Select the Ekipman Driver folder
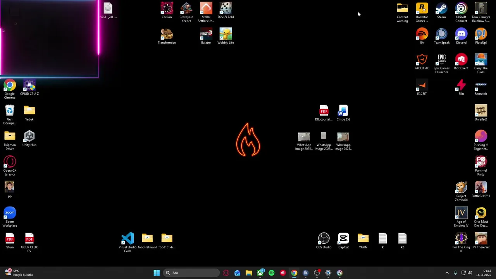This screenshot has width=496, height=279. (10, 140)
